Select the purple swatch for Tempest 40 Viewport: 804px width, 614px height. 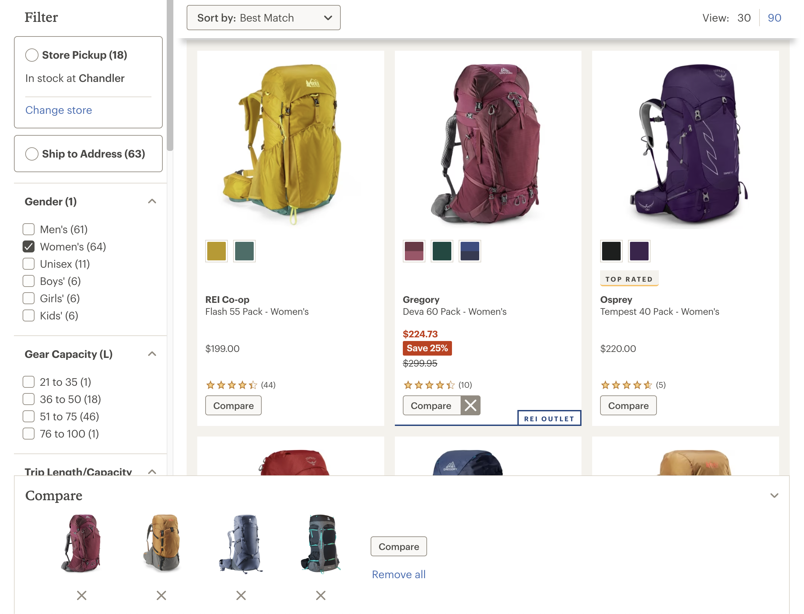(639, 251)
